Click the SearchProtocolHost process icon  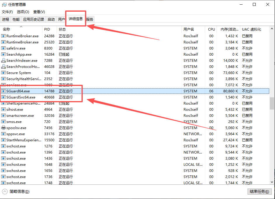coord(4,67)
